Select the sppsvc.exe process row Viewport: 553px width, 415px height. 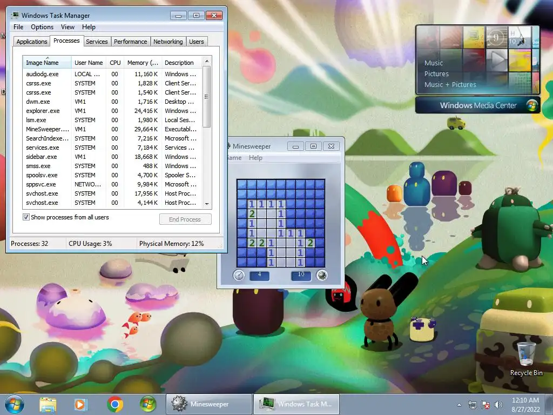pyautogui.click(x=112, y=184)
